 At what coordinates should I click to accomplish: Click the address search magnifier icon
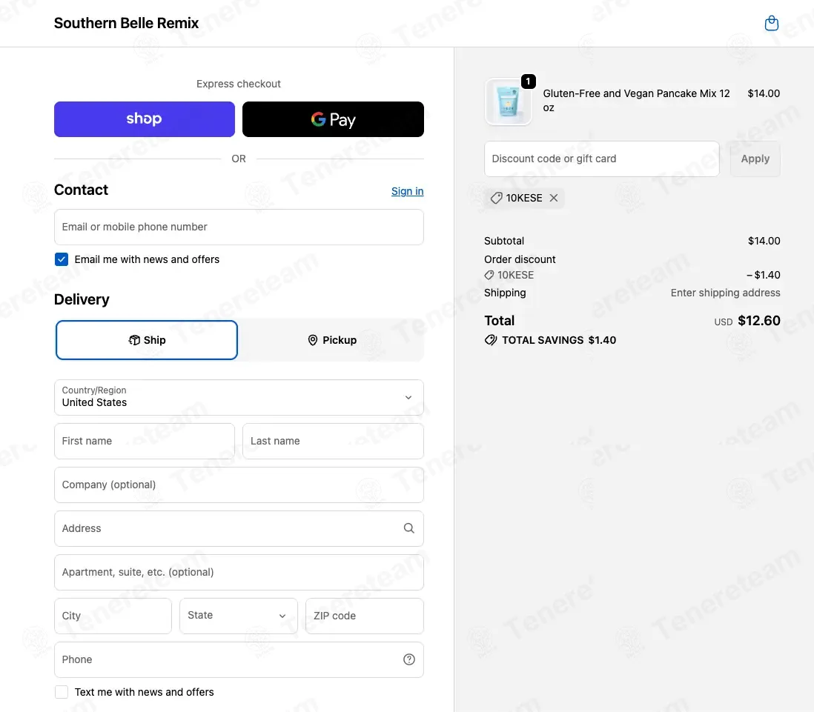[x=409, y=528]
